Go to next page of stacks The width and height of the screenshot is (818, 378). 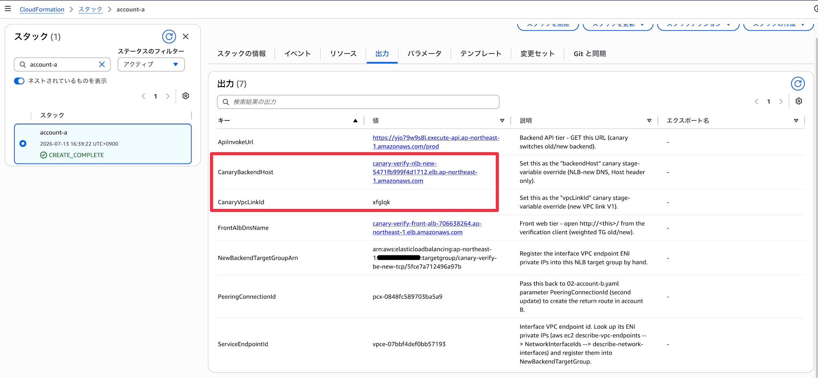[x=168, y=96]
